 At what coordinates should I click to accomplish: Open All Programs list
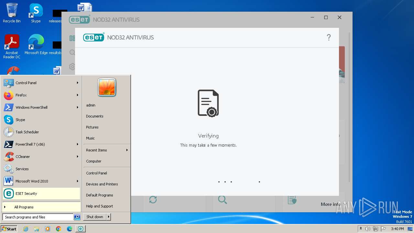pyautogui.click(x=41, y=207)
